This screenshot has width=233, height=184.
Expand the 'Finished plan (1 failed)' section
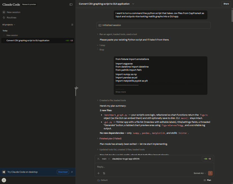click(x=110, y=139)
